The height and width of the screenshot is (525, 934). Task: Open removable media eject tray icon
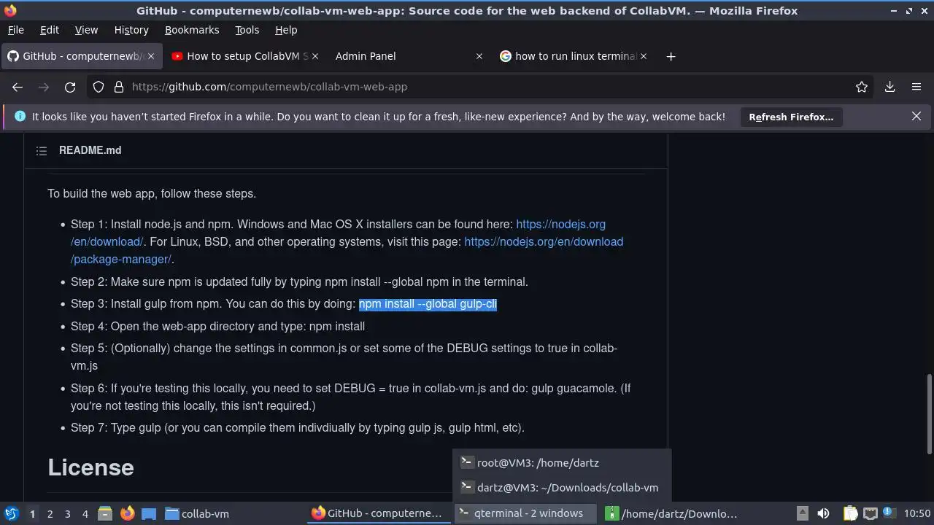point(802,513)
